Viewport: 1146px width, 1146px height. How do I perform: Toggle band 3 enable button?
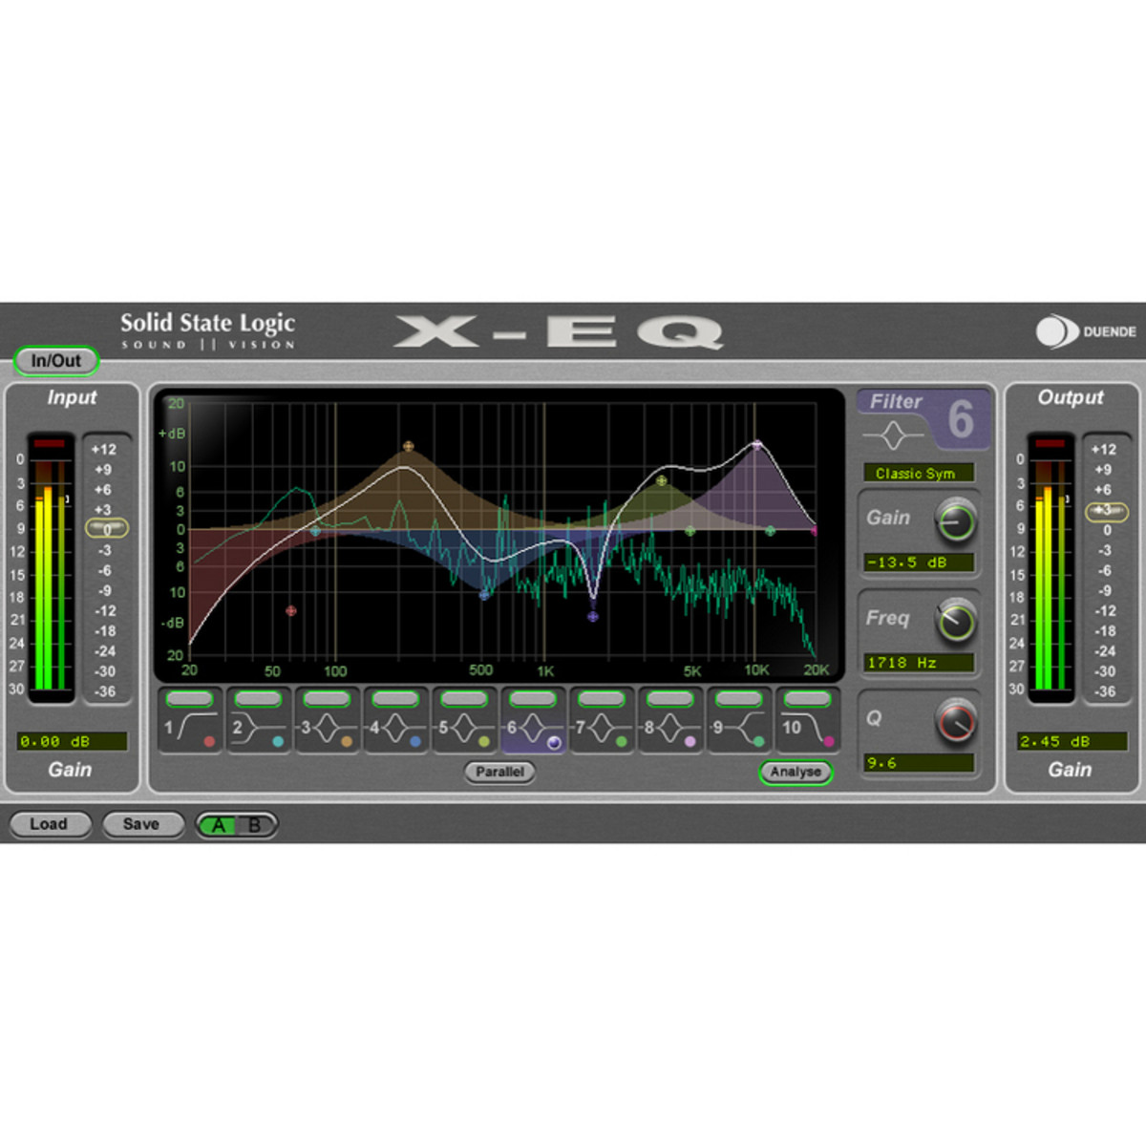(327, 699)
